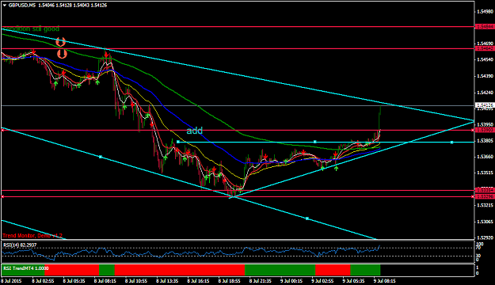Click the RSI 70 level label
The width and height of the screenshot is (495, 285).
click(x=478, y=248)
